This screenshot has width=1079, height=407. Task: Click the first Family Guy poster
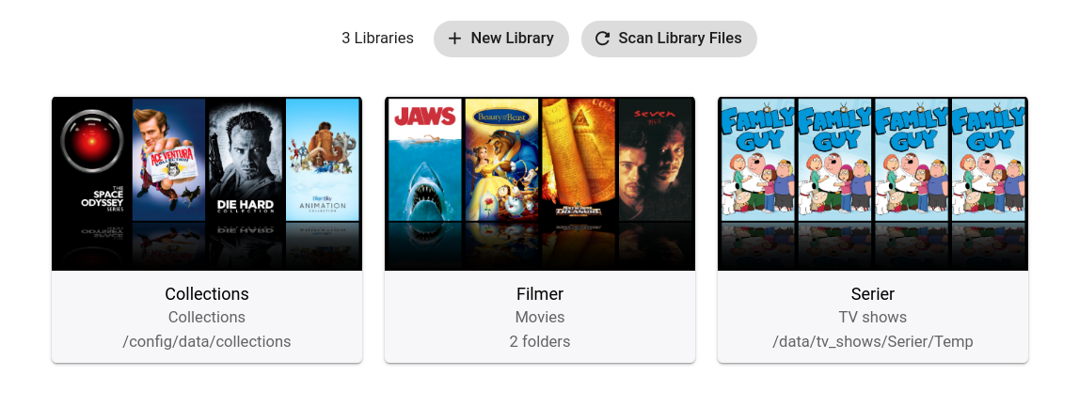[x=757, y=160]
